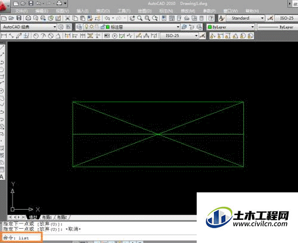Toggle layer on/off lightbulb icon
This screenshot has height=243, width=298.
click(86, 27)
